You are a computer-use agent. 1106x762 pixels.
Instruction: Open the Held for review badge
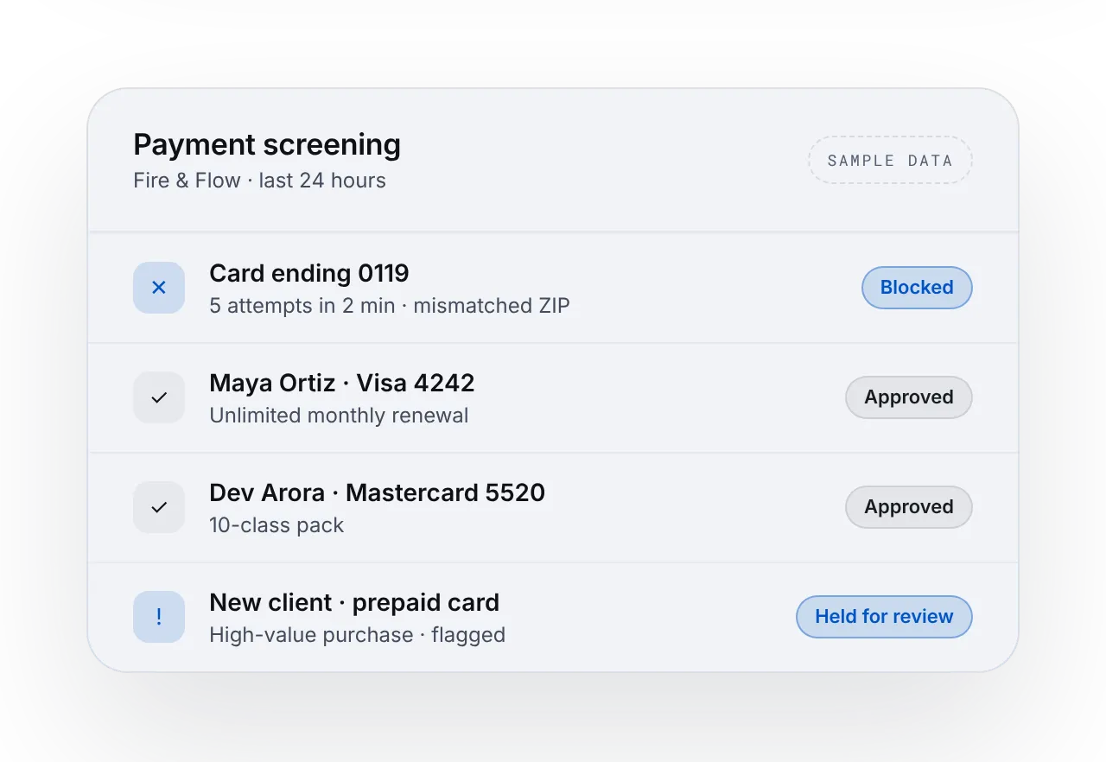(884, 617)
